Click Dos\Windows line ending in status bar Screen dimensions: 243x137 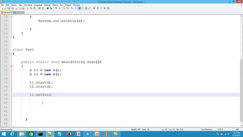click(x=207, y=129)
